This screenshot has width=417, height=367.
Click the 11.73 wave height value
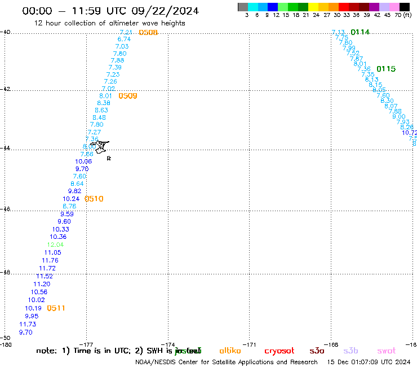pos(28,324)
